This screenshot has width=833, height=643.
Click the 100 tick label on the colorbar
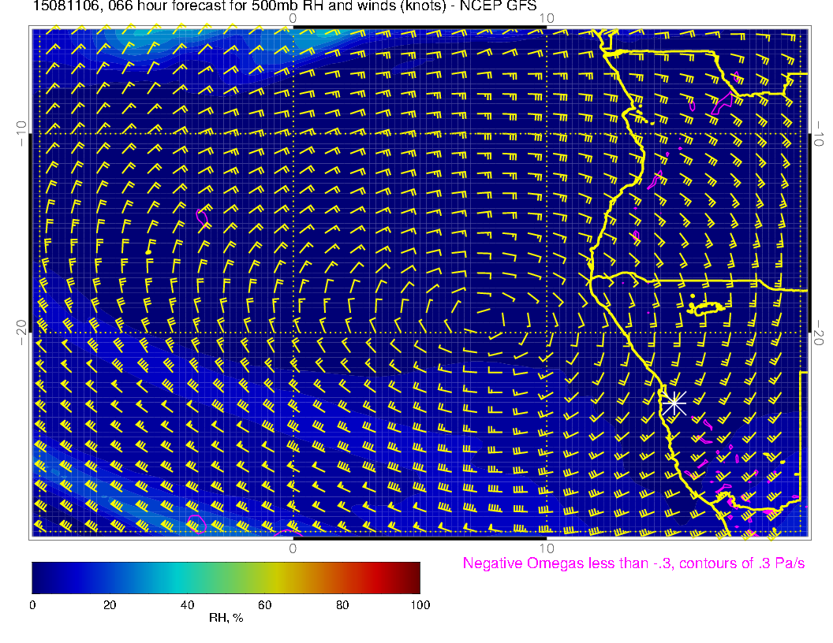tap(420, 604)
